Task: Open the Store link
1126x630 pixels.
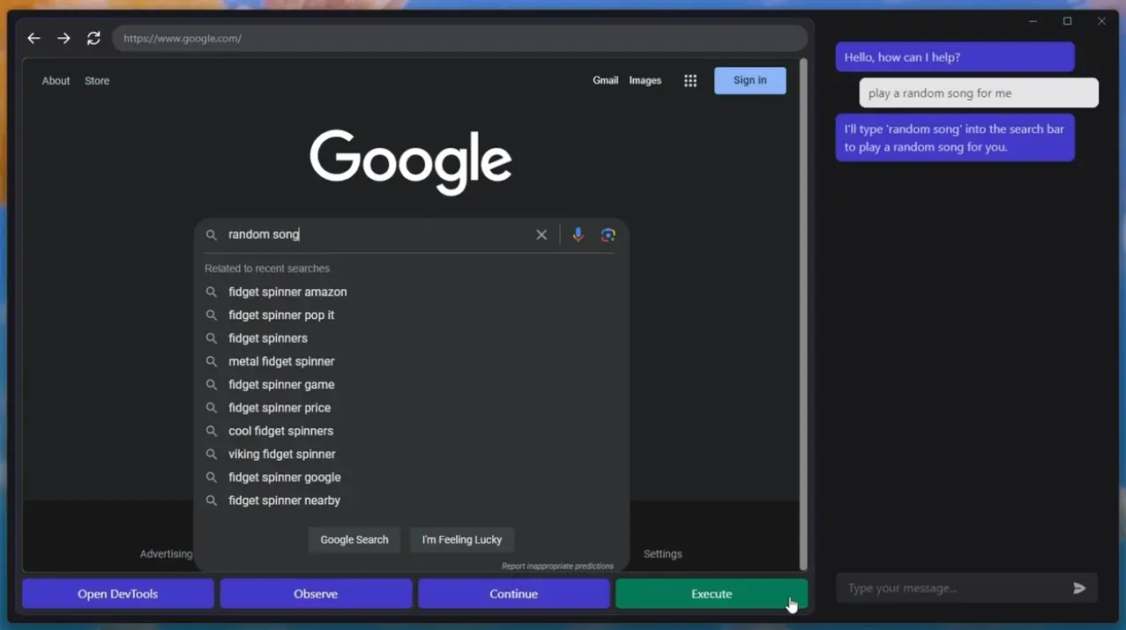Action: pyautogui.click(x=97, y=81)
